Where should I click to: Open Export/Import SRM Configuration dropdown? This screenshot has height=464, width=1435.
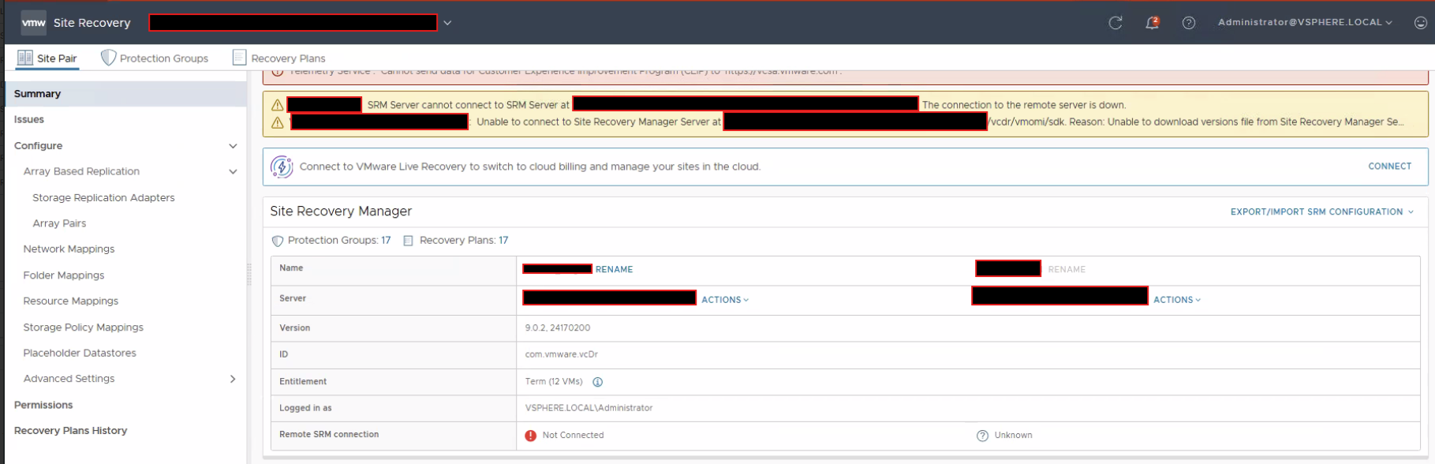click(1321, 211)
